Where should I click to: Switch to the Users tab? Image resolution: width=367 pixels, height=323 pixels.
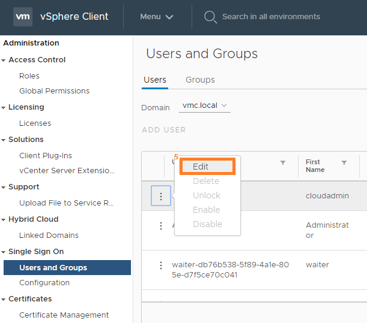pyautogui.click(x=155, y=80)
